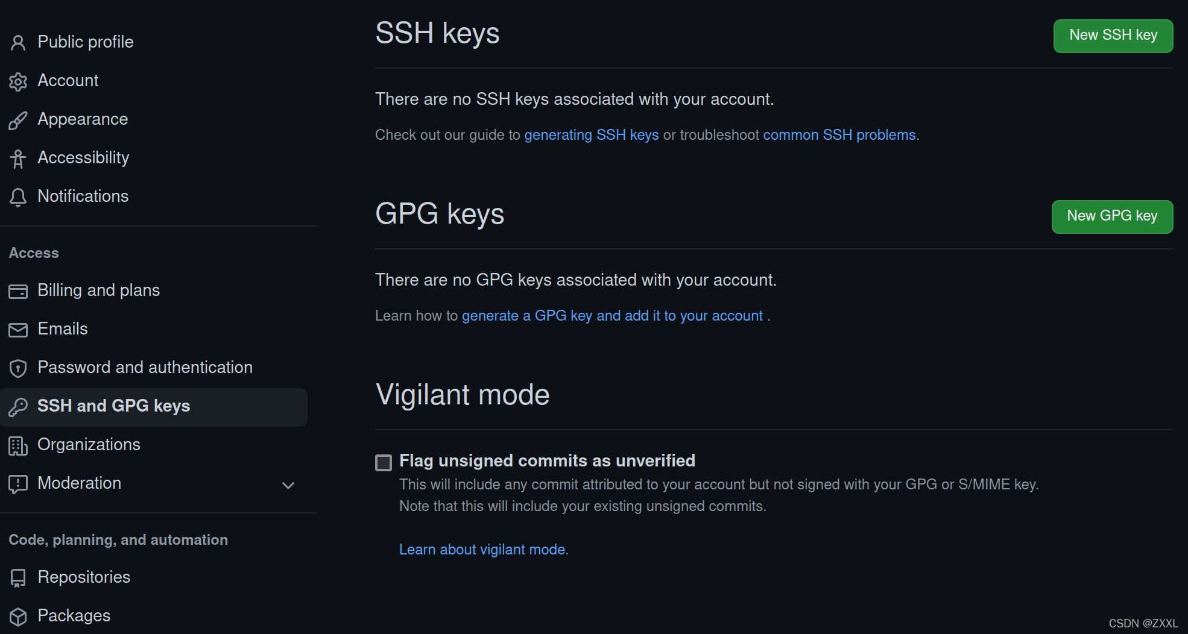The image size is (1188, 634).
Task: Select SSH and GPG keys menu item
Action: [113, 406]
